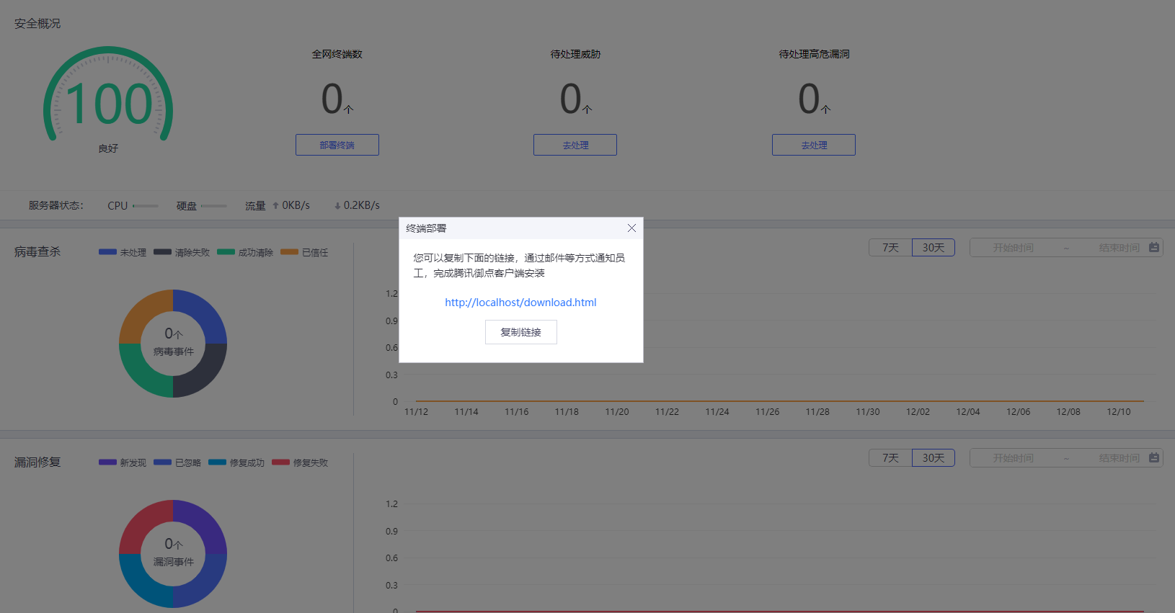
Task: Click 去处理 under 待处理威胁
Action: tap(575, 145)
